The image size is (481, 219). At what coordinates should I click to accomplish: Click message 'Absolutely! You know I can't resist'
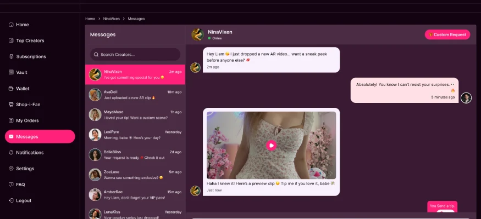(x=405, y=90)
